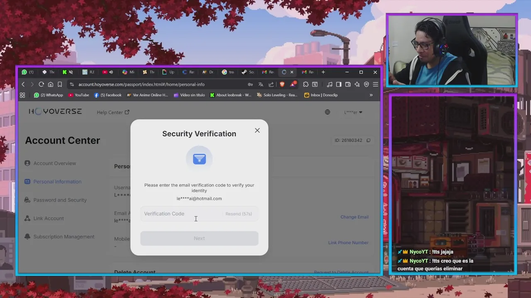Toggle the browser sidebar panel
Image resolution: width=531 pixels, height=298 pixels.
pos(339,84)
